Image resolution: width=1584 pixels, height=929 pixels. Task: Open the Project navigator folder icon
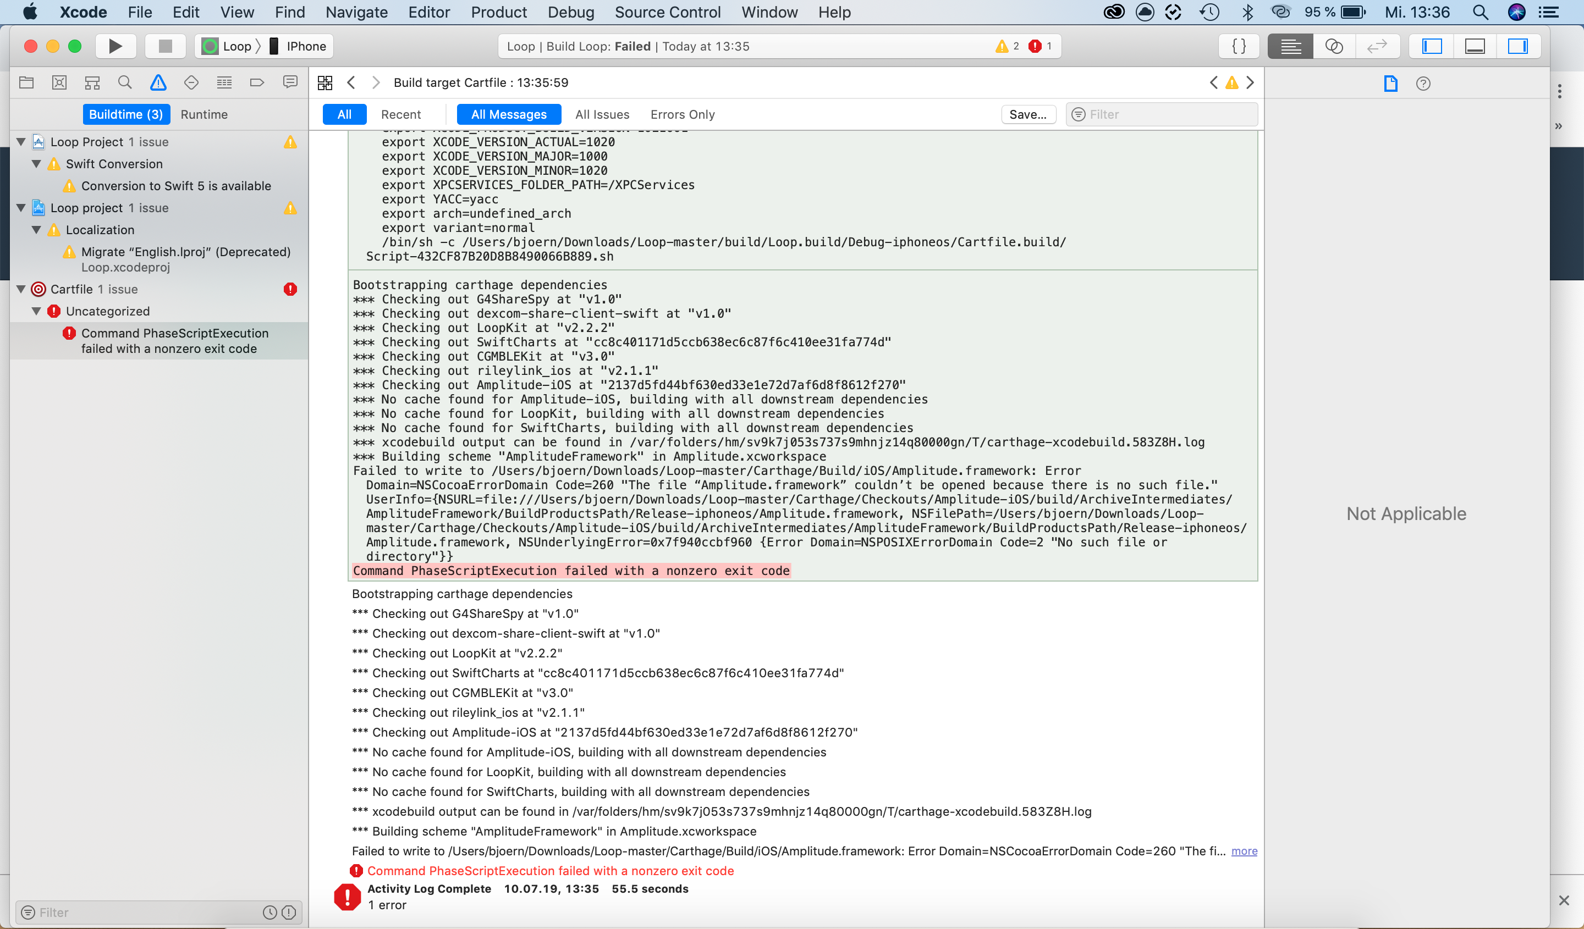(x=26, y=82)
